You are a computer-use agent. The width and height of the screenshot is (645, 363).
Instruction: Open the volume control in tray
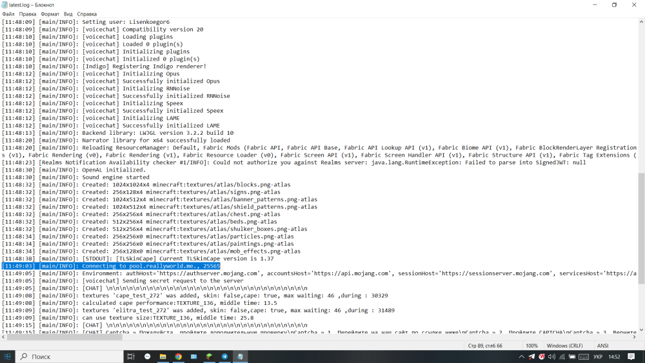(551, 357)
